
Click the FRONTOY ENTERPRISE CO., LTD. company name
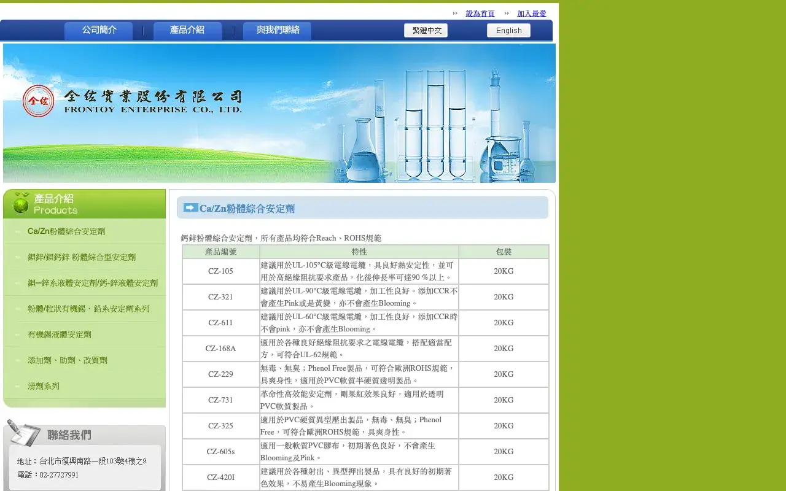(153, 110)
